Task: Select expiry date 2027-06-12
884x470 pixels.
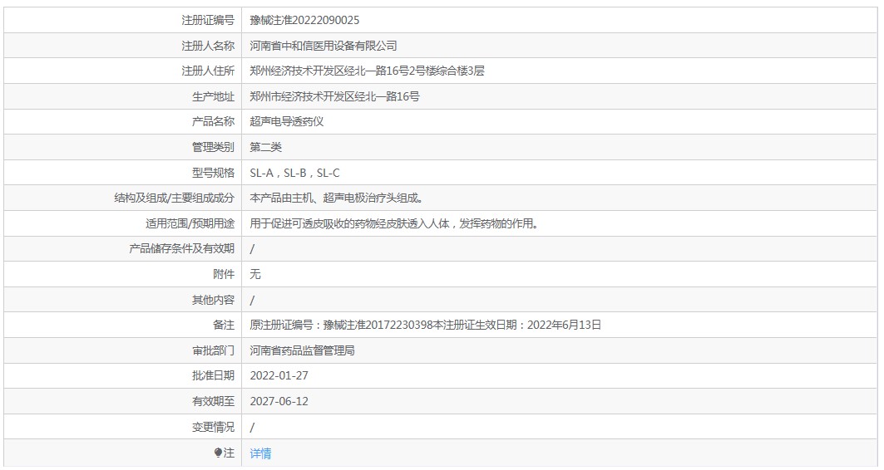Action: 279,401
